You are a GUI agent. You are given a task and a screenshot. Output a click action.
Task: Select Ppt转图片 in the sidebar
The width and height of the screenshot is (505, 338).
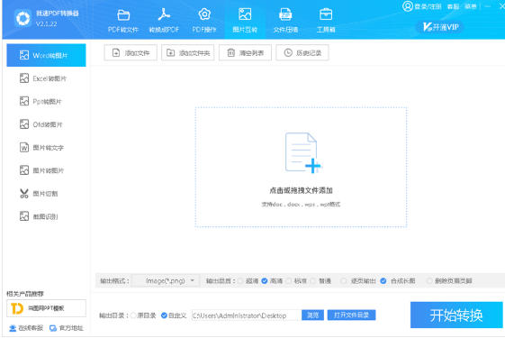(x=47, y=101)
